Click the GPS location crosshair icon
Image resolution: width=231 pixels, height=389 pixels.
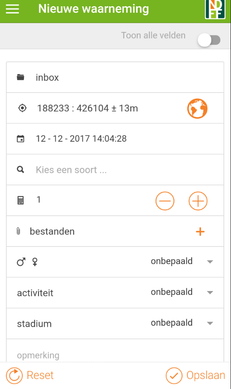click(22, 108)
